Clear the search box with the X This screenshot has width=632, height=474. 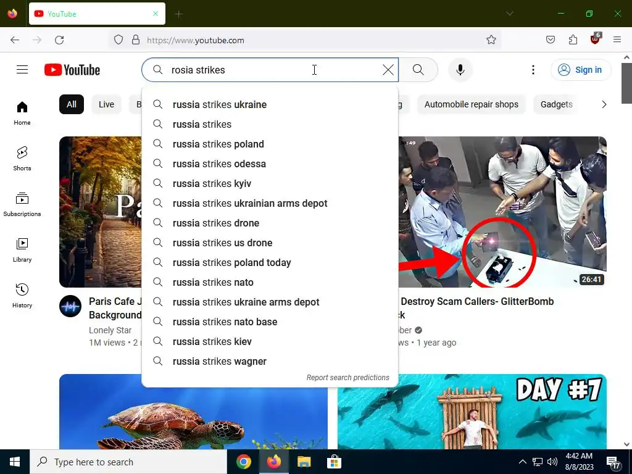click(x=388, y=70)
